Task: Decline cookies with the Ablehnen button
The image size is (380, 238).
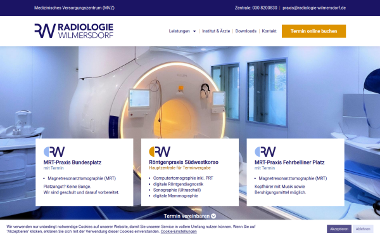Action: tap(363, 228)
